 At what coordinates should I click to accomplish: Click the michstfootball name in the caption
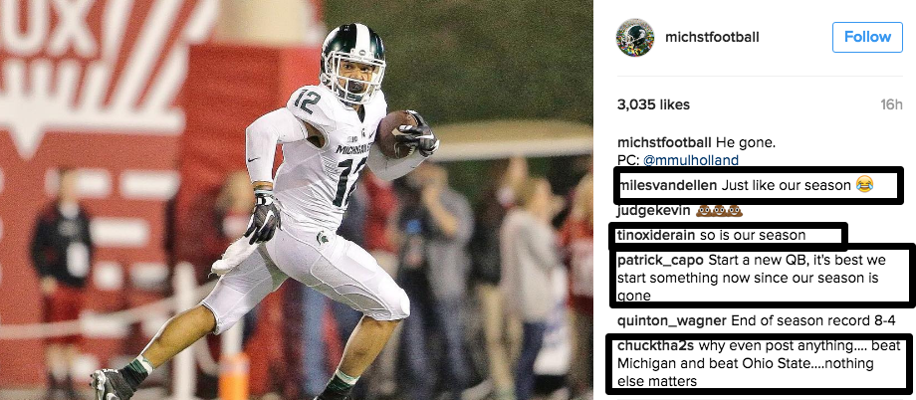click(664, 143)
